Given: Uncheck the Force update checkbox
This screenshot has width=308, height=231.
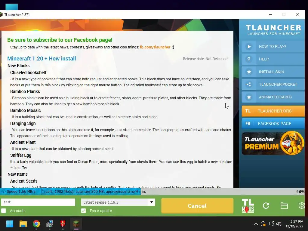Looking at the screenshot, I should (84, 211).
